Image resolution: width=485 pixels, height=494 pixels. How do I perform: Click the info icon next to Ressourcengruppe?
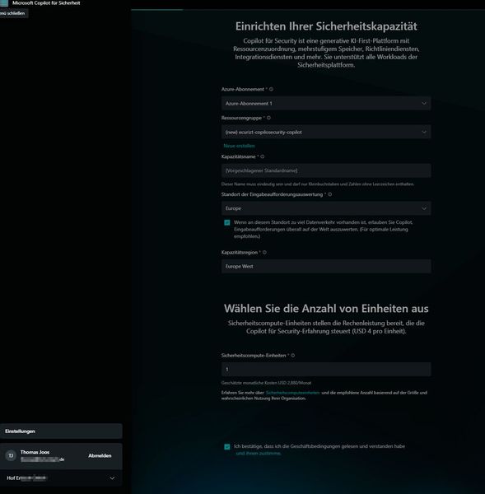268,118
